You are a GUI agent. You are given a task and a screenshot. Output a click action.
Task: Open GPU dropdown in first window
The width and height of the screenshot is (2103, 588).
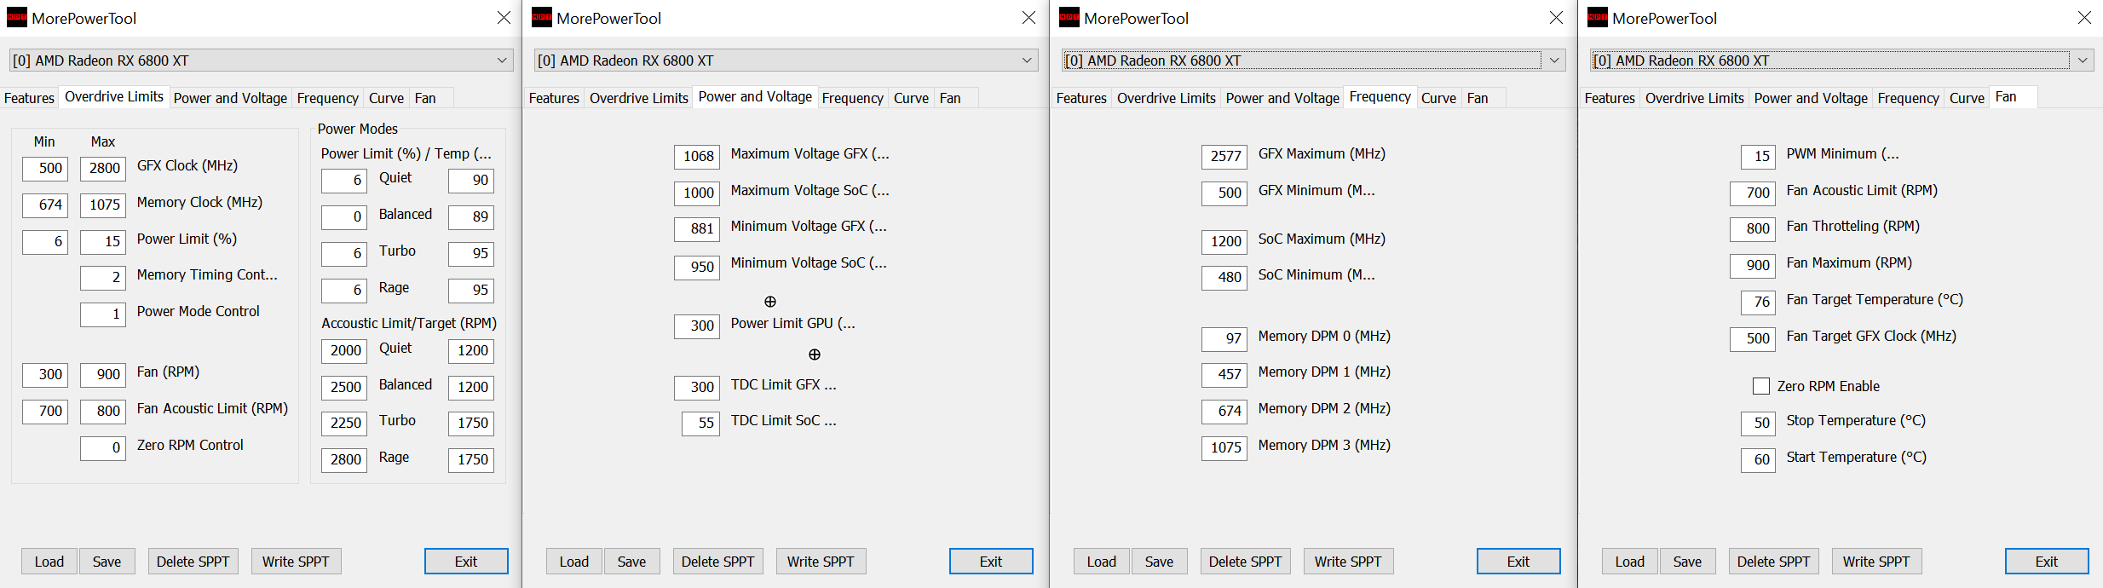pos(261,61)
